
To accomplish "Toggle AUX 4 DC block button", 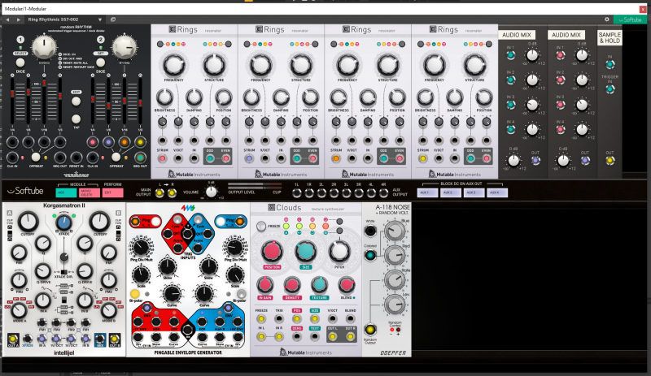I will point(497,192).
